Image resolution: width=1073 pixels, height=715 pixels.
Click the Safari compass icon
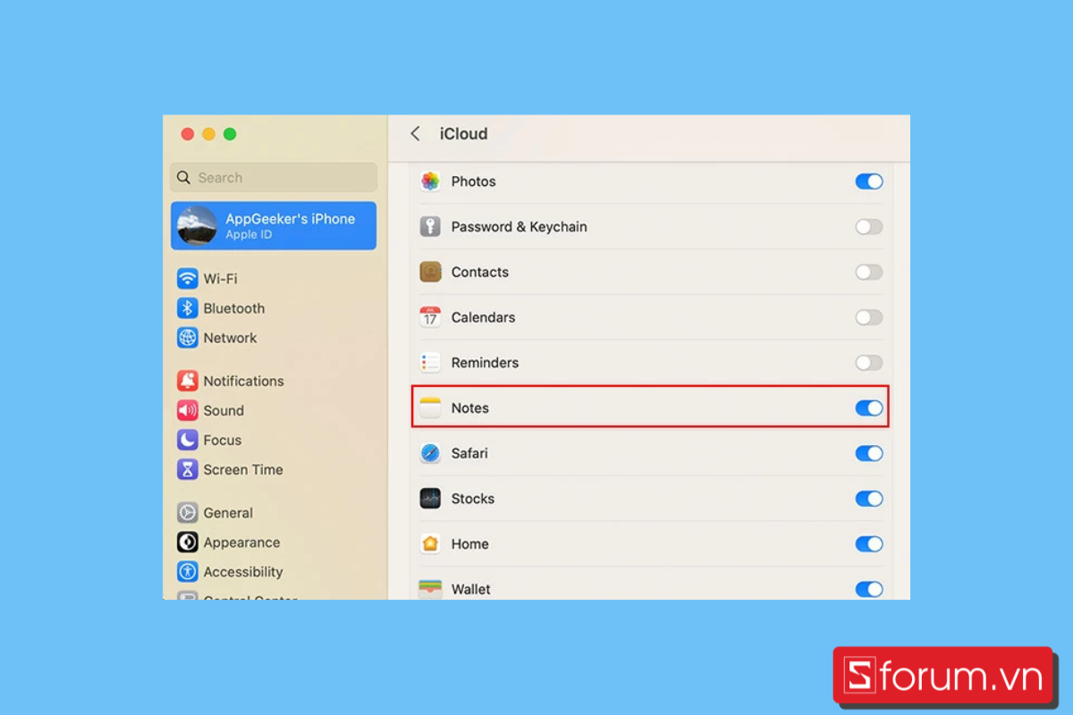point(430,453)
